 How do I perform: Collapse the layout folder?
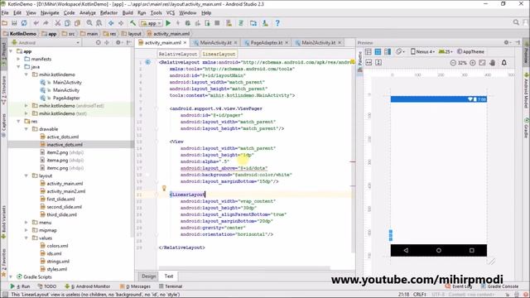point(26,175)
